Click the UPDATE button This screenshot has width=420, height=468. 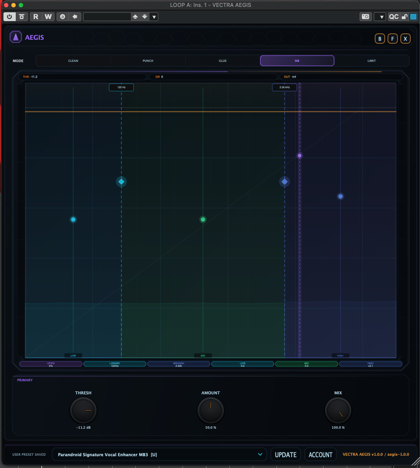[286, 455]
